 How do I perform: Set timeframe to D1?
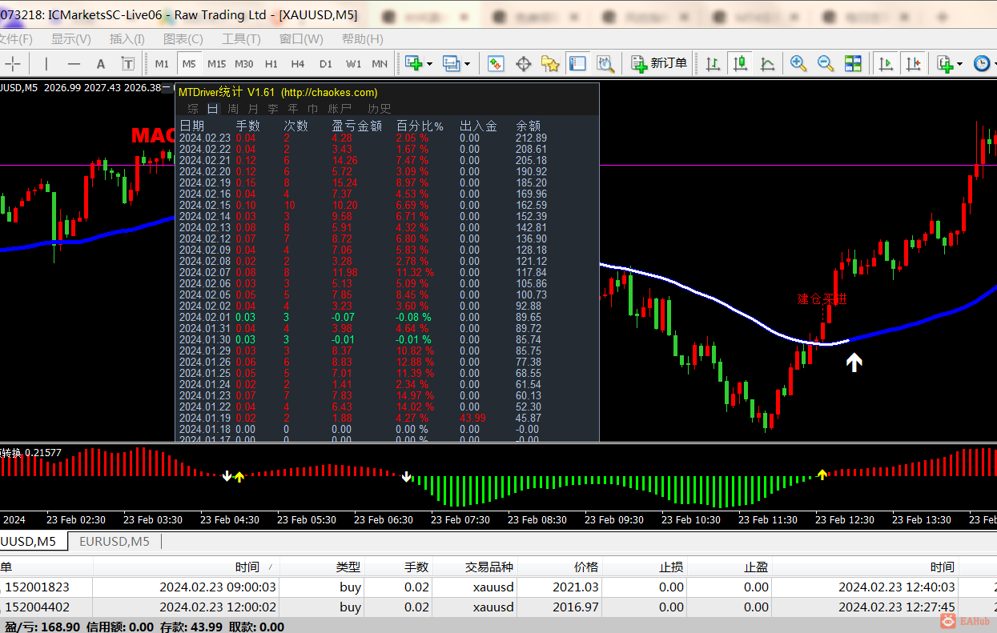click(x=325, y=64)
